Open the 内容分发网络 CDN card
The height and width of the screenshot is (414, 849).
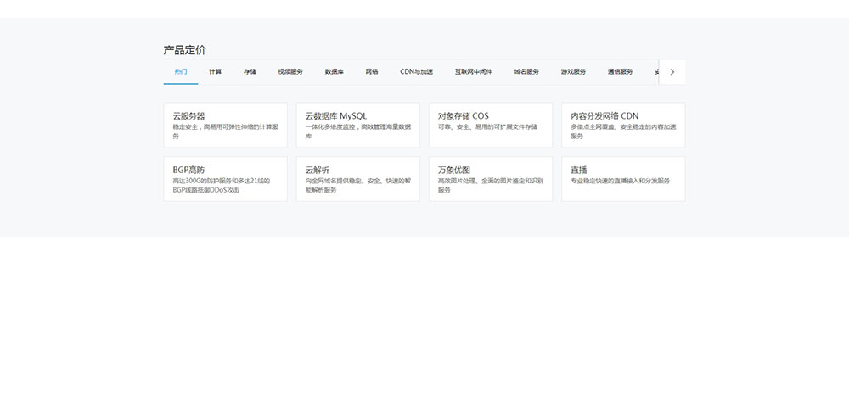(623, 125)
